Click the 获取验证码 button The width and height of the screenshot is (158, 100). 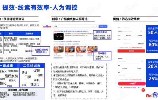[x=141, y=44]
